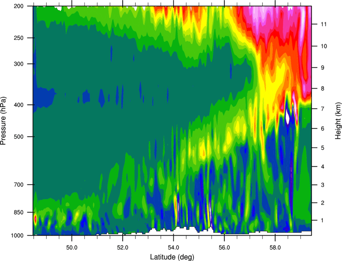Click the 56.0 latitude tick label
Screen dimensions: 342x261
coord(225,247)
